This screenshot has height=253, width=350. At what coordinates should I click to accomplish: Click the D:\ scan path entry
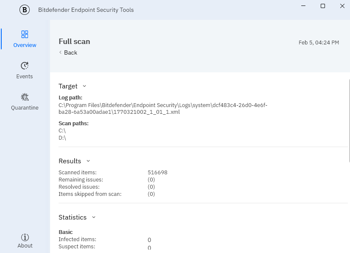point(62,137)
